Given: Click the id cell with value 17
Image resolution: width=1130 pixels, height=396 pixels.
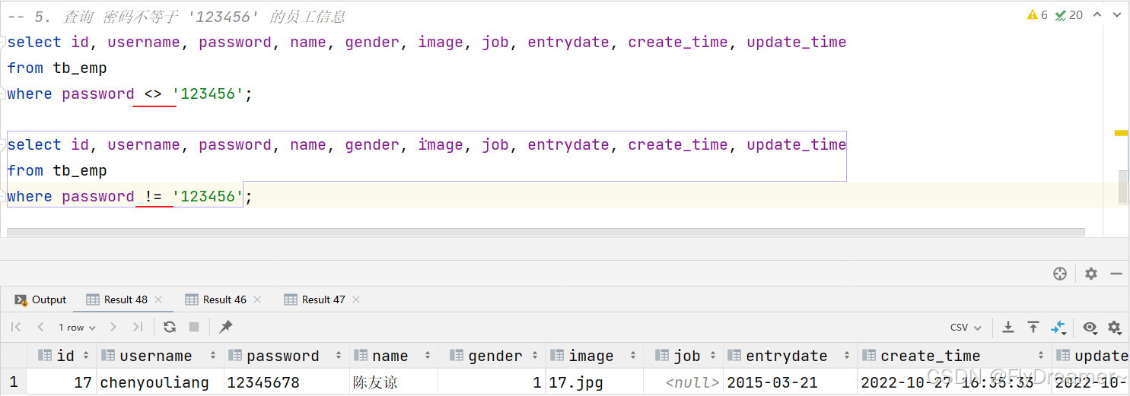Looking at the screenshot, I should point(61,382).
